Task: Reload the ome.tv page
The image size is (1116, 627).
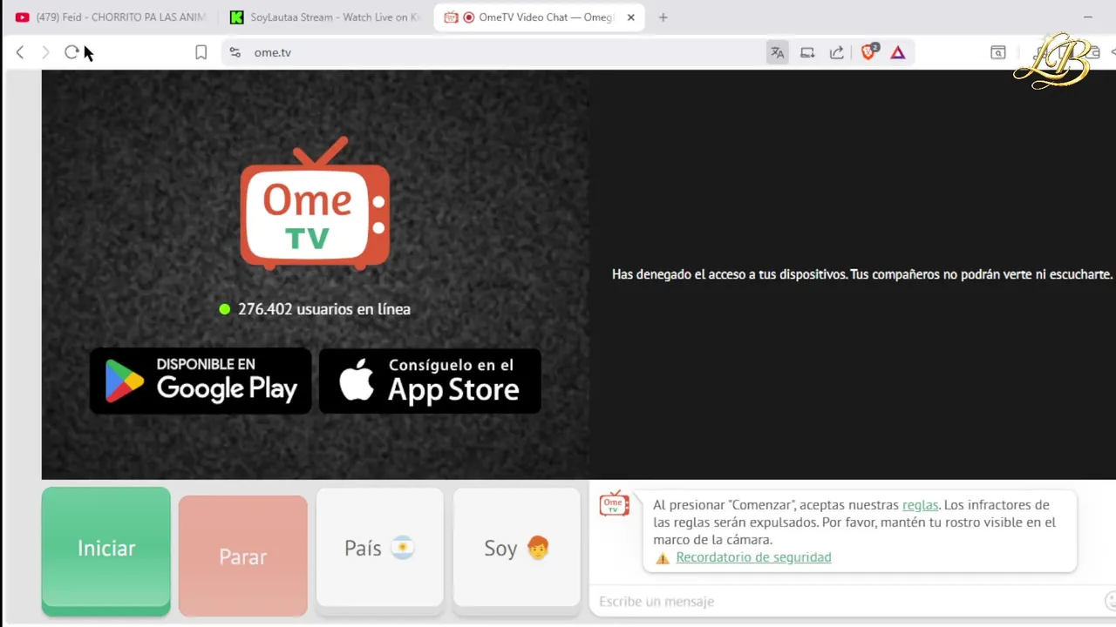Action: pyautogui.click(x=71, y=52)
